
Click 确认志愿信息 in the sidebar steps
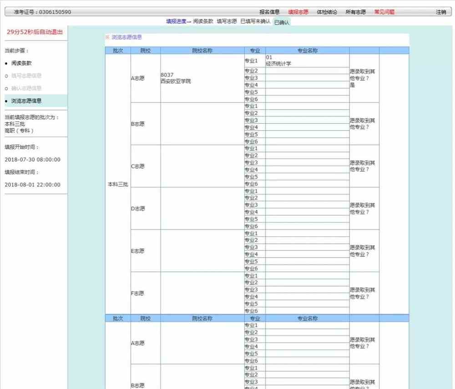pyautogui.click(x=26, y=88)
